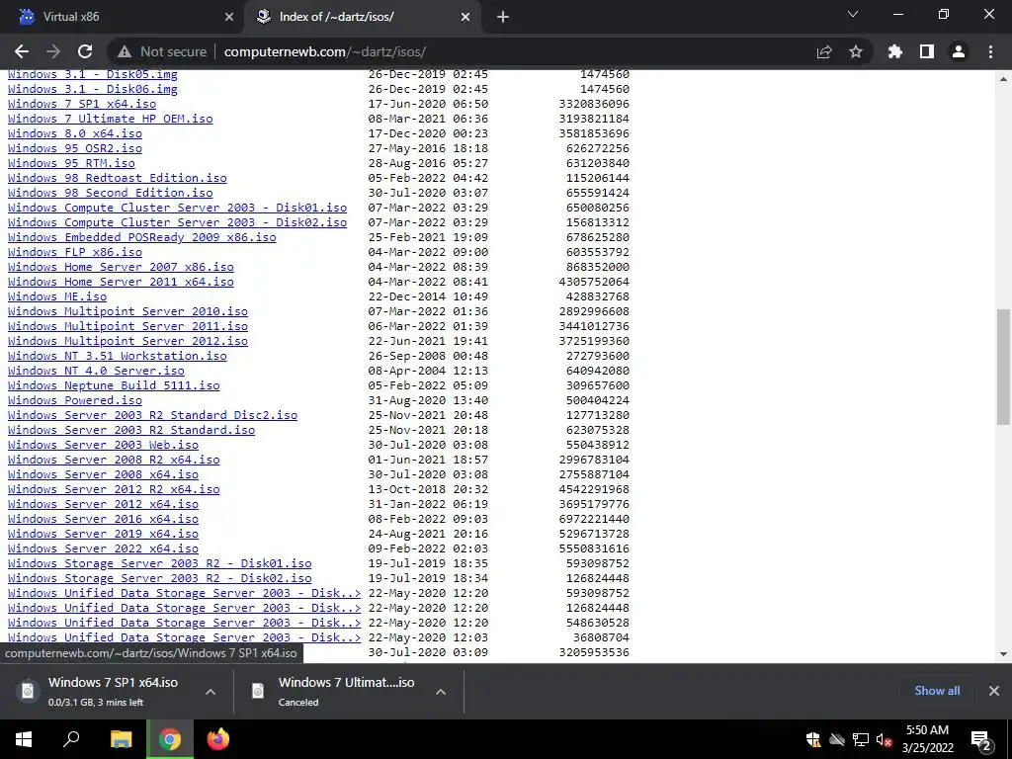
Task: Click the Windows 95 OSR2.iso link
Action: [75, 148]
